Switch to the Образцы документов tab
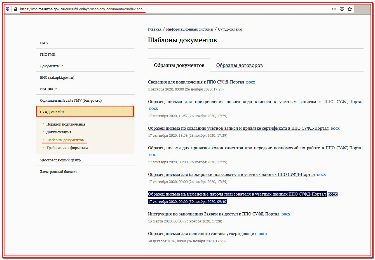Viewport: 375px width, 260px height. tap(179, 65)
